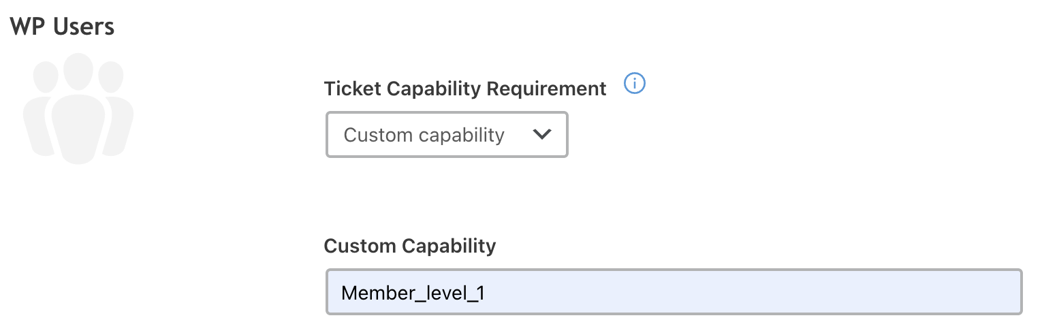The image size is (1042, 335).
Task: Click the word 'Users' in the heading
Action: [x=84, y=27]
